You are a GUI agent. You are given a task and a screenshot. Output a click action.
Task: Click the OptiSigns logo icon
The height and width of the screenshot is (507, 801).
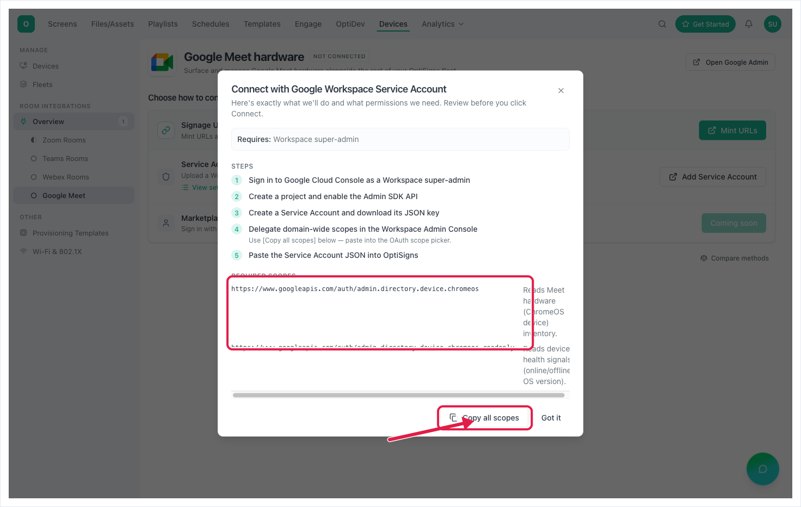[x=26, y=24]
